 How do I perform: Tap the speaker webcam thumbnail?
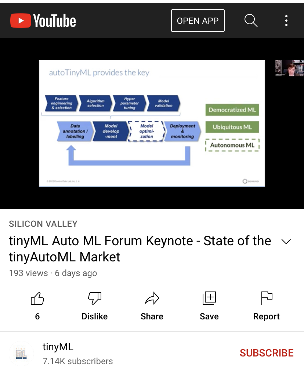[x=289, y=68]
